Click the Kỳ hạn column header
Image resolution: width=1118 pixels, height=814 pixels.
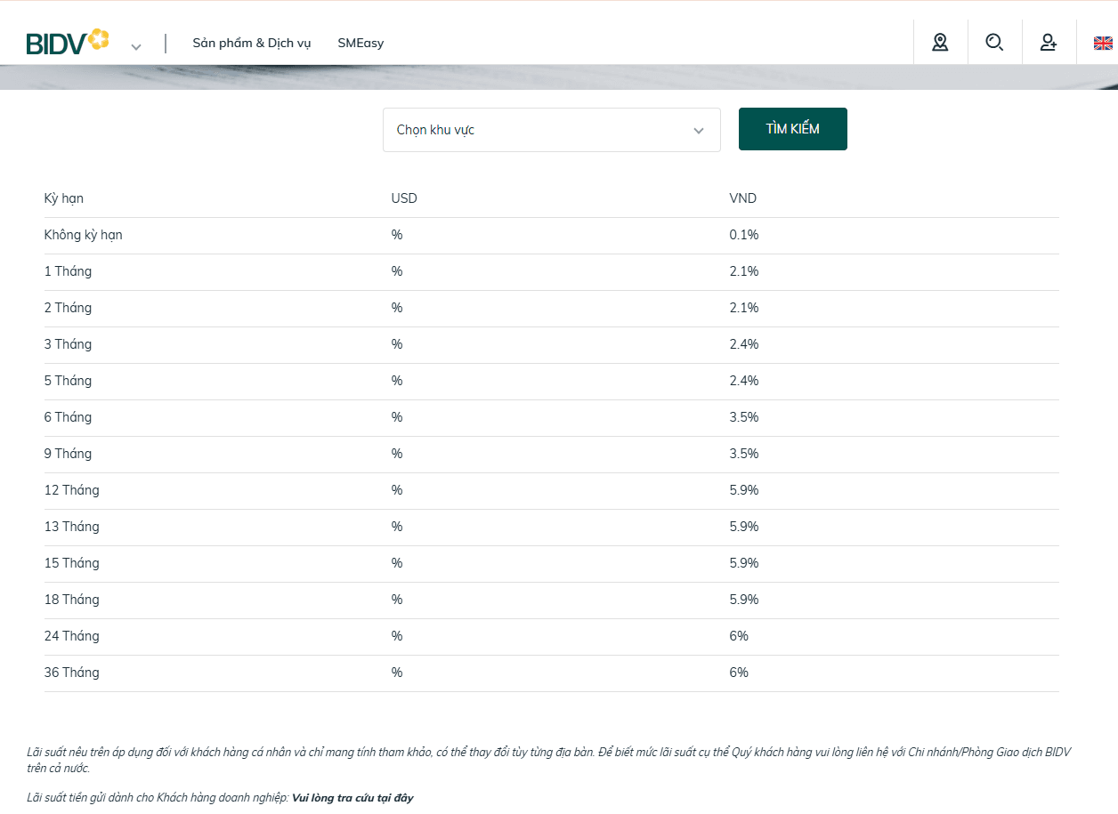click(x=64, y=198)
